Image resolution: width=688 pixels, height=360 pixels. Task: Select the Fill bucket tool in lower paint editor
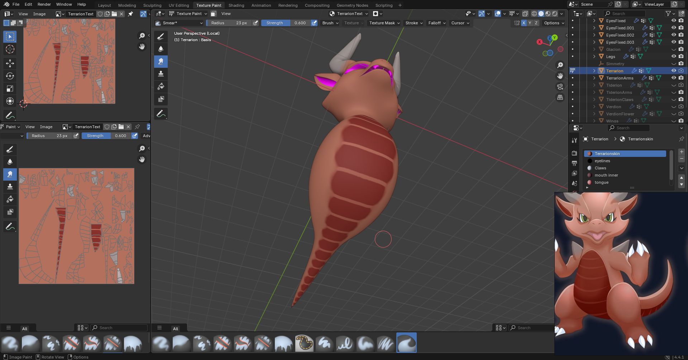[10, 199]
